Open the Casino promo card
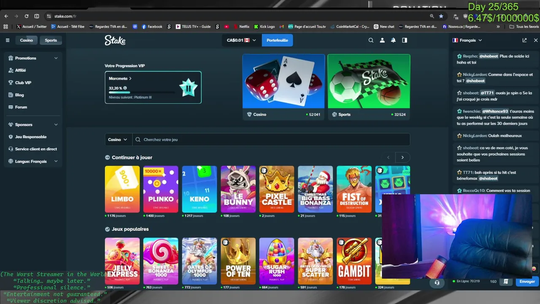540x304 pixels. click(x=283, y=87)
